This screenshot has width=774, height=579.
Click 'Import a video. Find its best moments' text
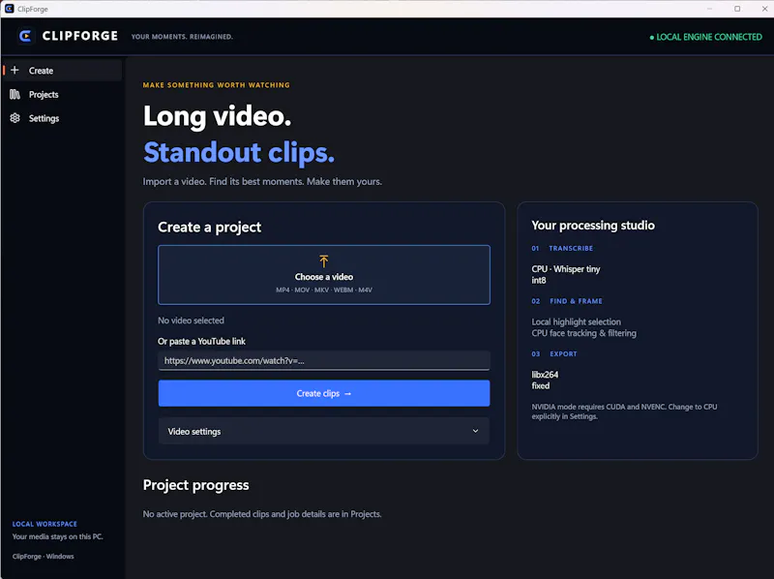[262, 181]
